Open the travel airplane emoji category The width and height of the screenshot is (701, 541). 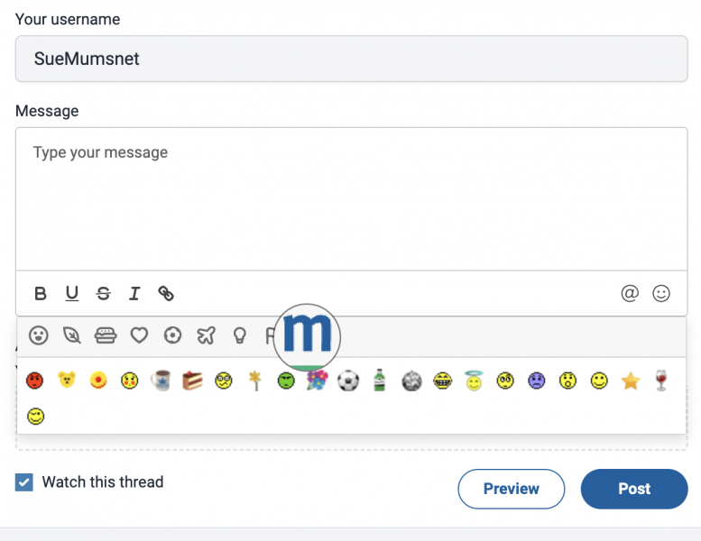pos(206,335)
